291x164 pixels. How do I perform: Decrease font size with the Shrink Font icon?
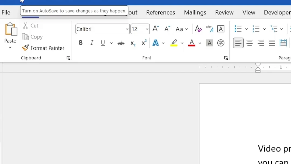pos(167,29)
